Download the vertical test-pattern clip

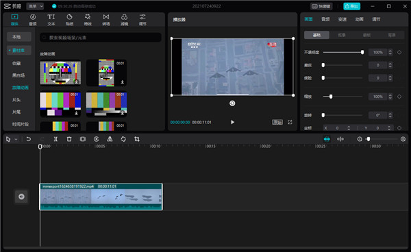(x=122, y=82)
